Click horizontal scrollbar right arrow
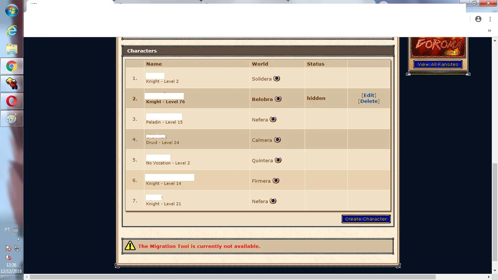The height and width of the screenshot is (280, 498). pos(489,277)
